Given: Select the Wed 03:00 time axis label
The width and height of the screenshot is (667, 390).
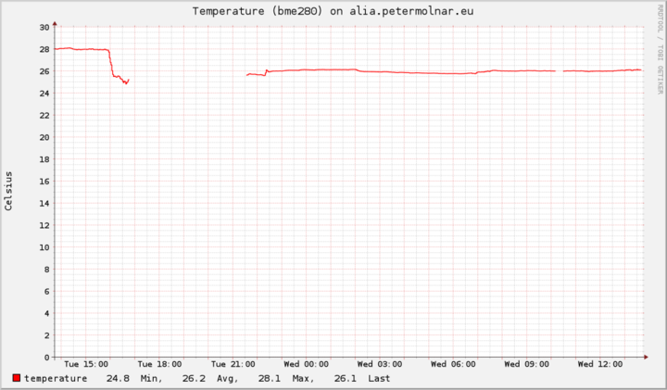Looking at the screenshot, I should point(378,365).
